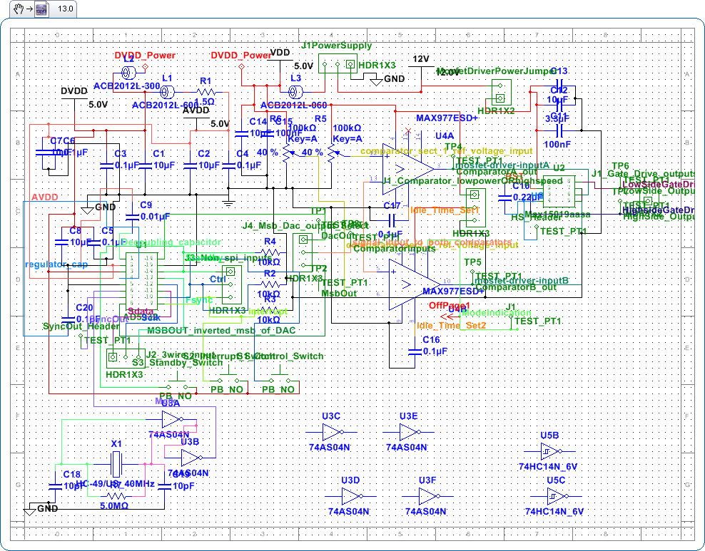Click the hand pan icon in the tab
The height and width of the screenshot is (551, 705).
tap(19, 9)
